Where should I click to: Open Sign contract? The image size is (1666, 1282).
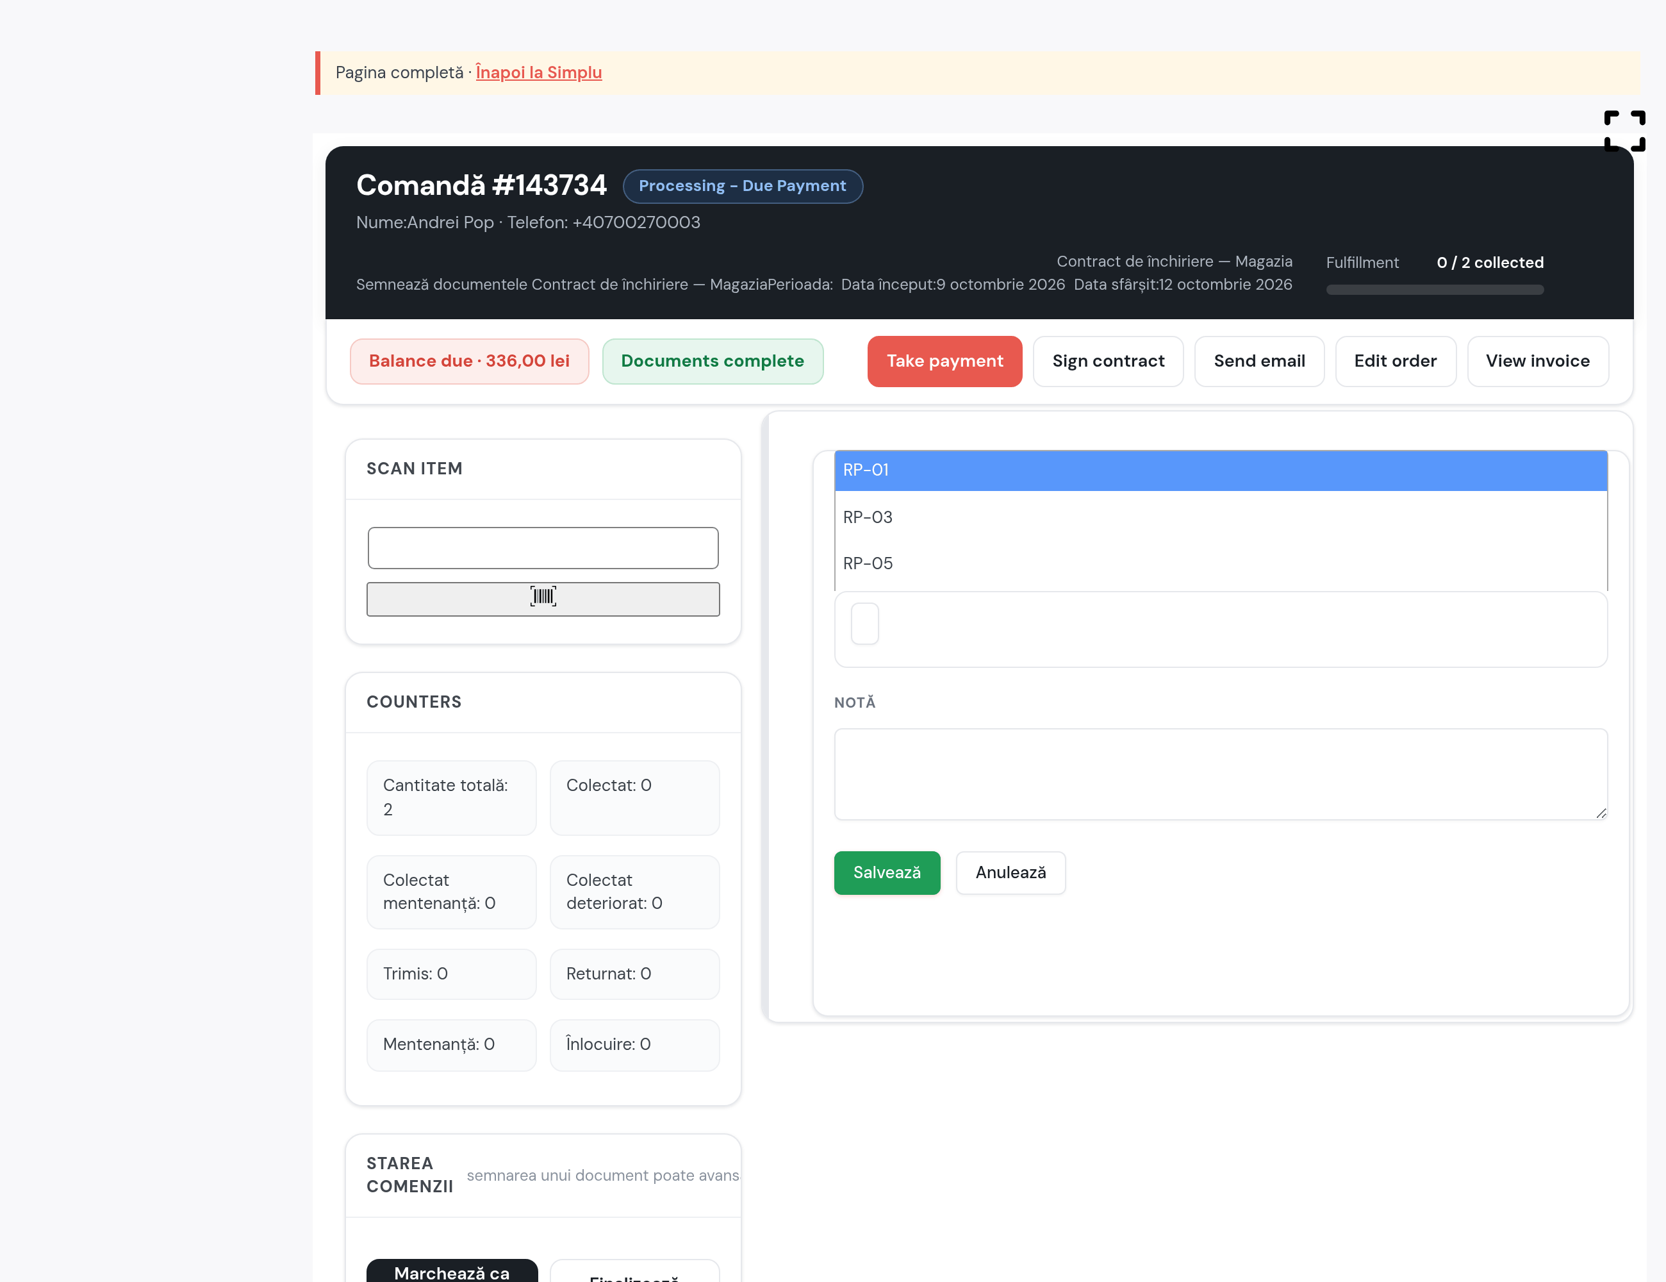[1108, 361]
